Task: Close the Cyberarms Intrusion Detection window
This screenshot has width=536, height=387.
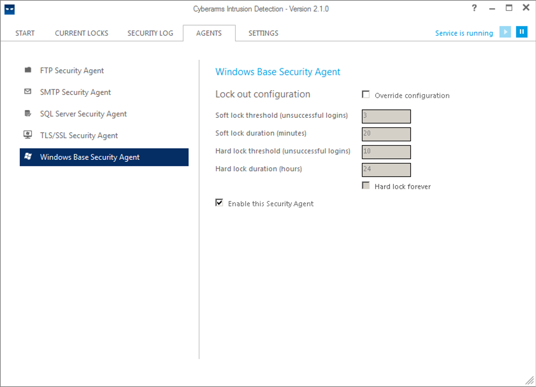Action: click(526, 8)
